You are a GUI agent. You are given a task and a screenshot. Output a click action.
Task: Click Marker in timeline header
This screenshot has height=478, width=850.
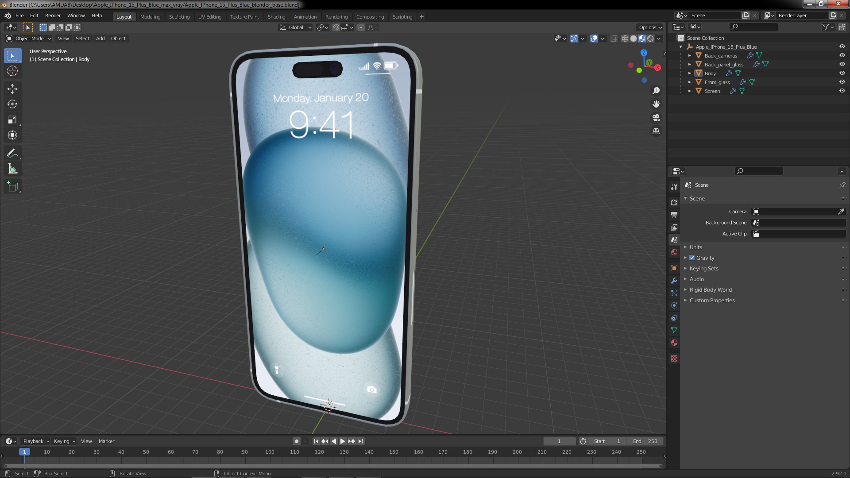coord(106,441)
